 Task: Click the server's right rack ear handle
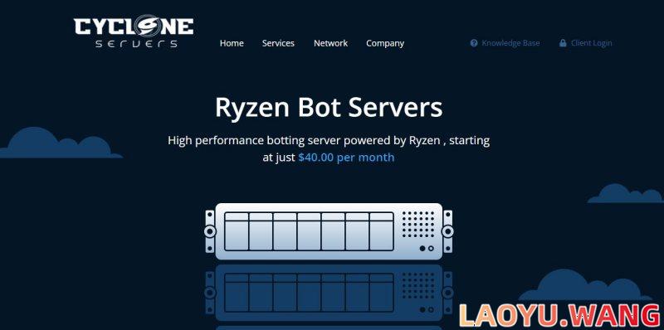point(447,231)
